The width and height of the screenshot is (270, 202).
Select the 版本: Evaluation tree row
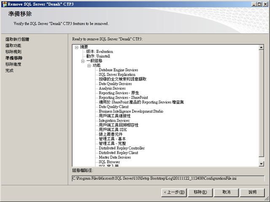100,51
